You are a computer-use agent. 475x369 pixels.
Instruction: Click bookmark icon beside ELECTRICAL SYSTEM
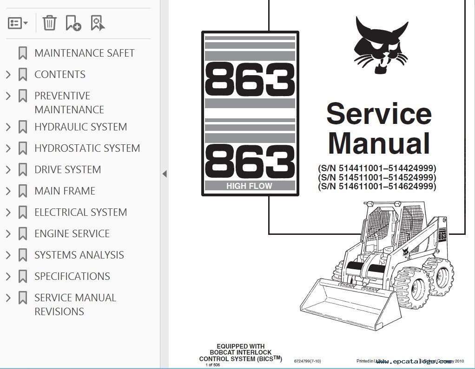[x=23, y=212]
